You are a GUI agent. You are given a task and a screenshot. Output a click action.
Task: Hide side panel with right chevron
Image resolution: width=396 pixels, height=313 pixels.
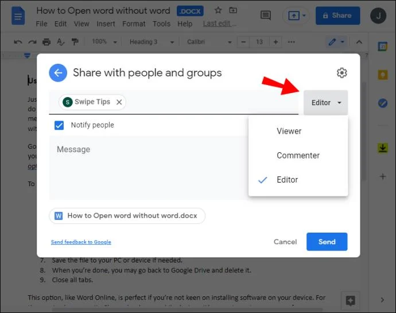coord(382,300)
